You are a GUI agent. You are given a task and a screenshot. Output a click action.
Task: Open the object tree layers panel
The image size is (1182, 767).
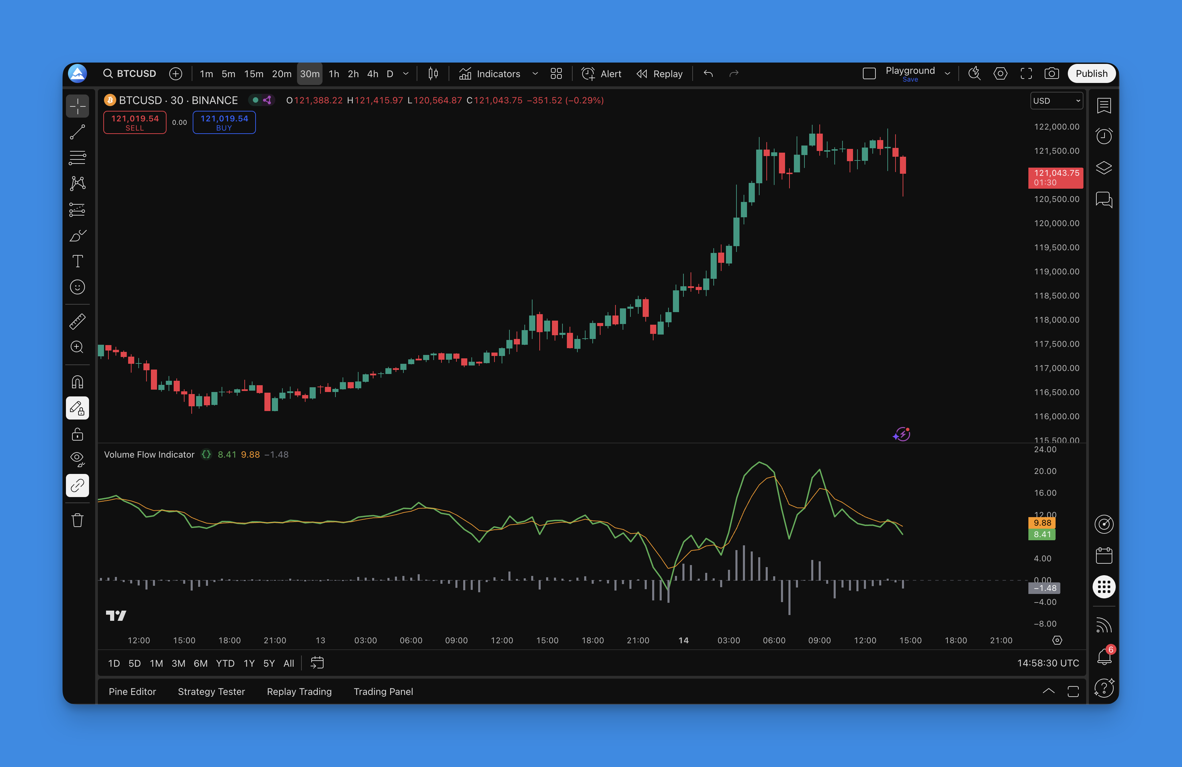[1104, 168]
